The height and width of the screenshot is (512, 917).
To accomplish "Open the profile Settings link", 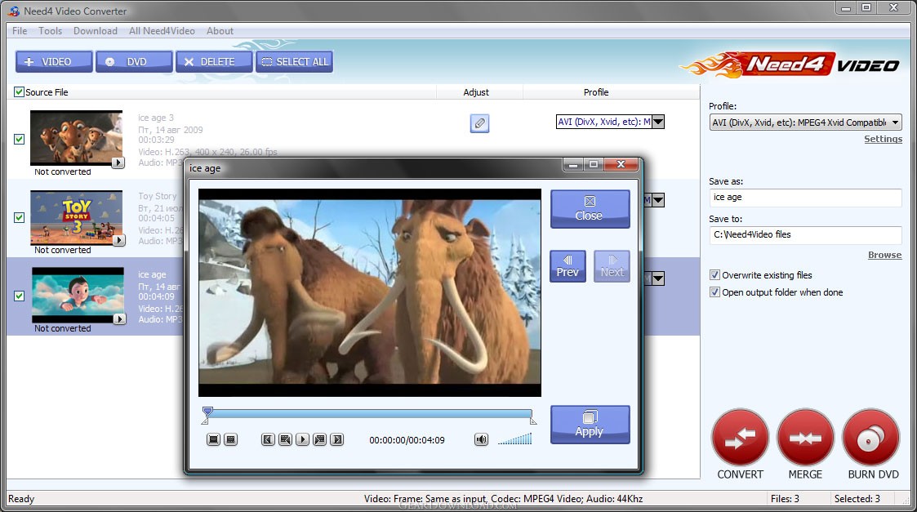I will (883, 140).
